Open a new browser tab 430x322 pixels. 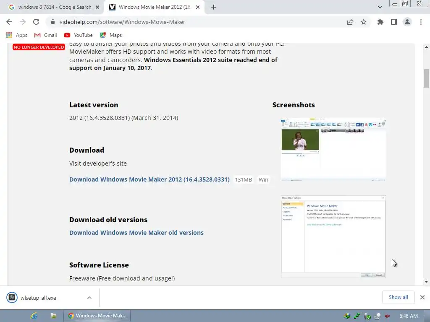[214, 7]
